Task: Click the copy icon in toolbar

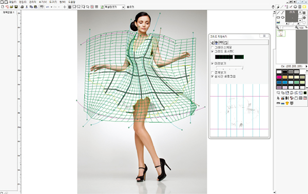Action: 31,7
